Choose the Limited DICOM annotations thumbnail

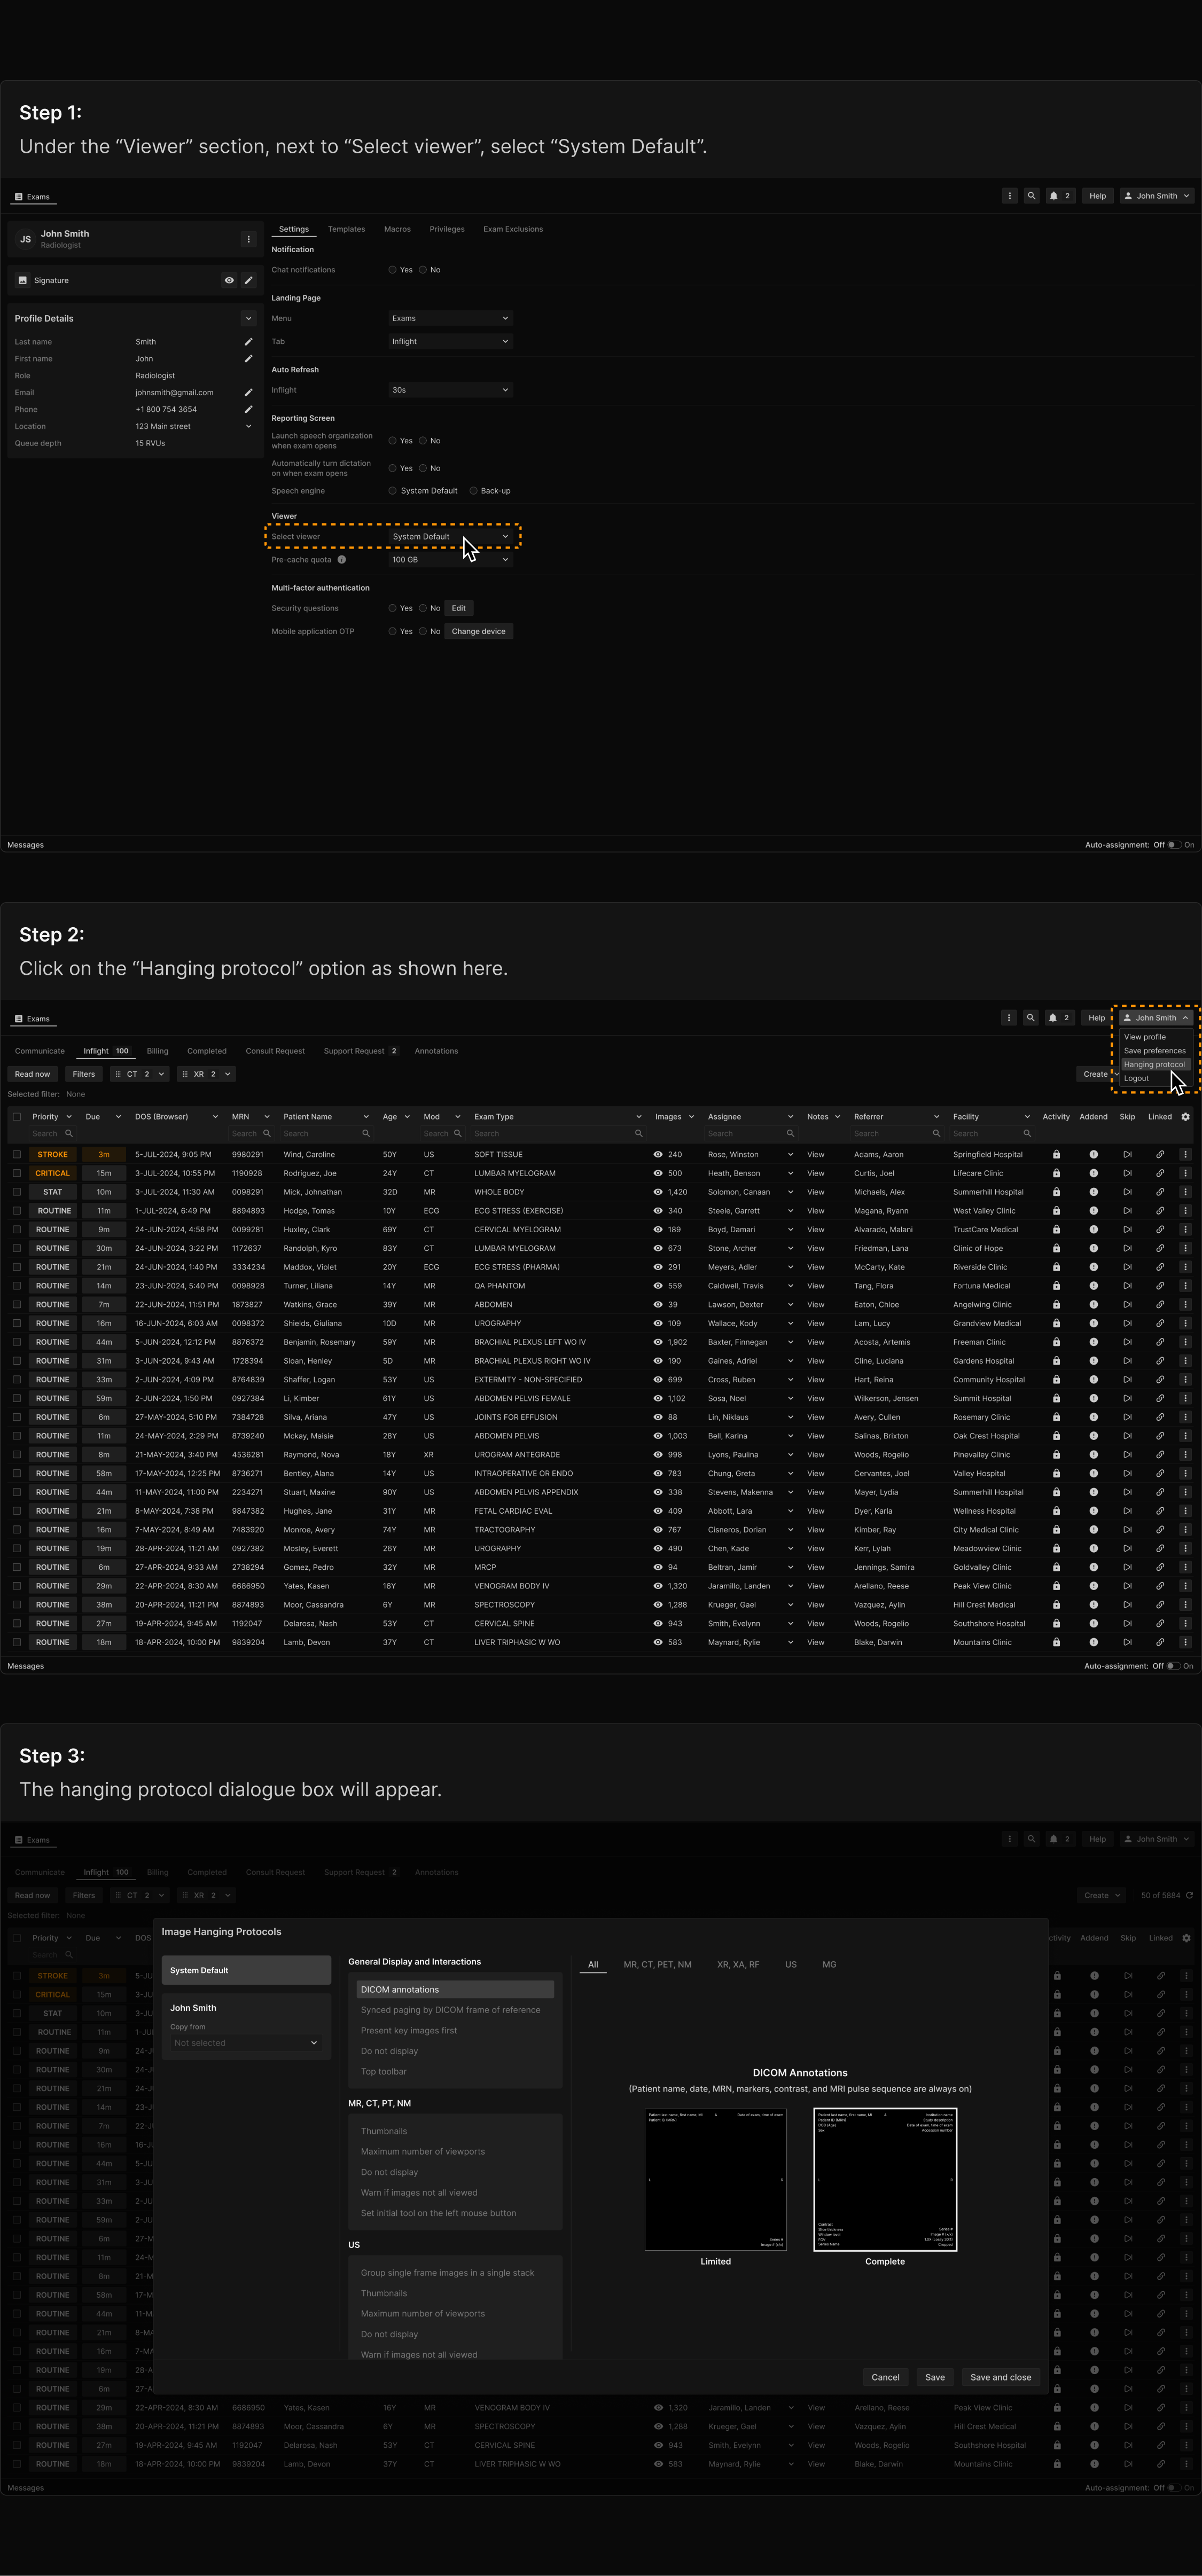pos(716,2179)
